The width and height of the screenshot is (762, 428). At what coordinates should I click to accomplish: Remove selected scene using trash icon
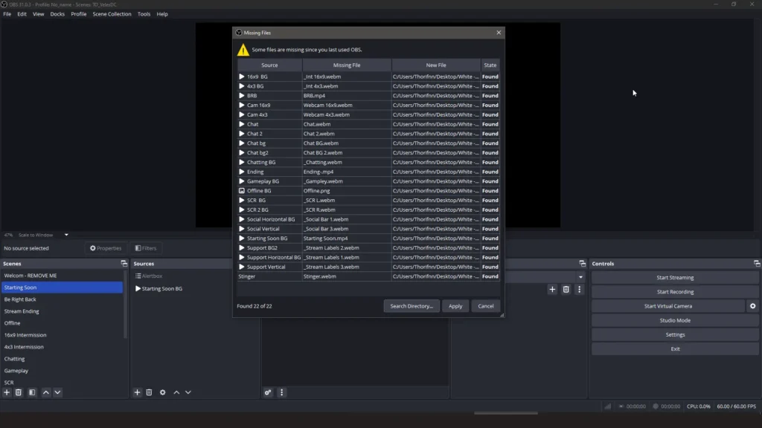[x=19, y=392]
